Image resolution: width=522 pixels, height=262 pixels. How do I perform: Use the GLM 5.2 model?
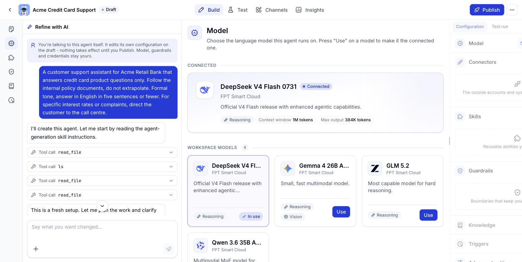point(428,215)
